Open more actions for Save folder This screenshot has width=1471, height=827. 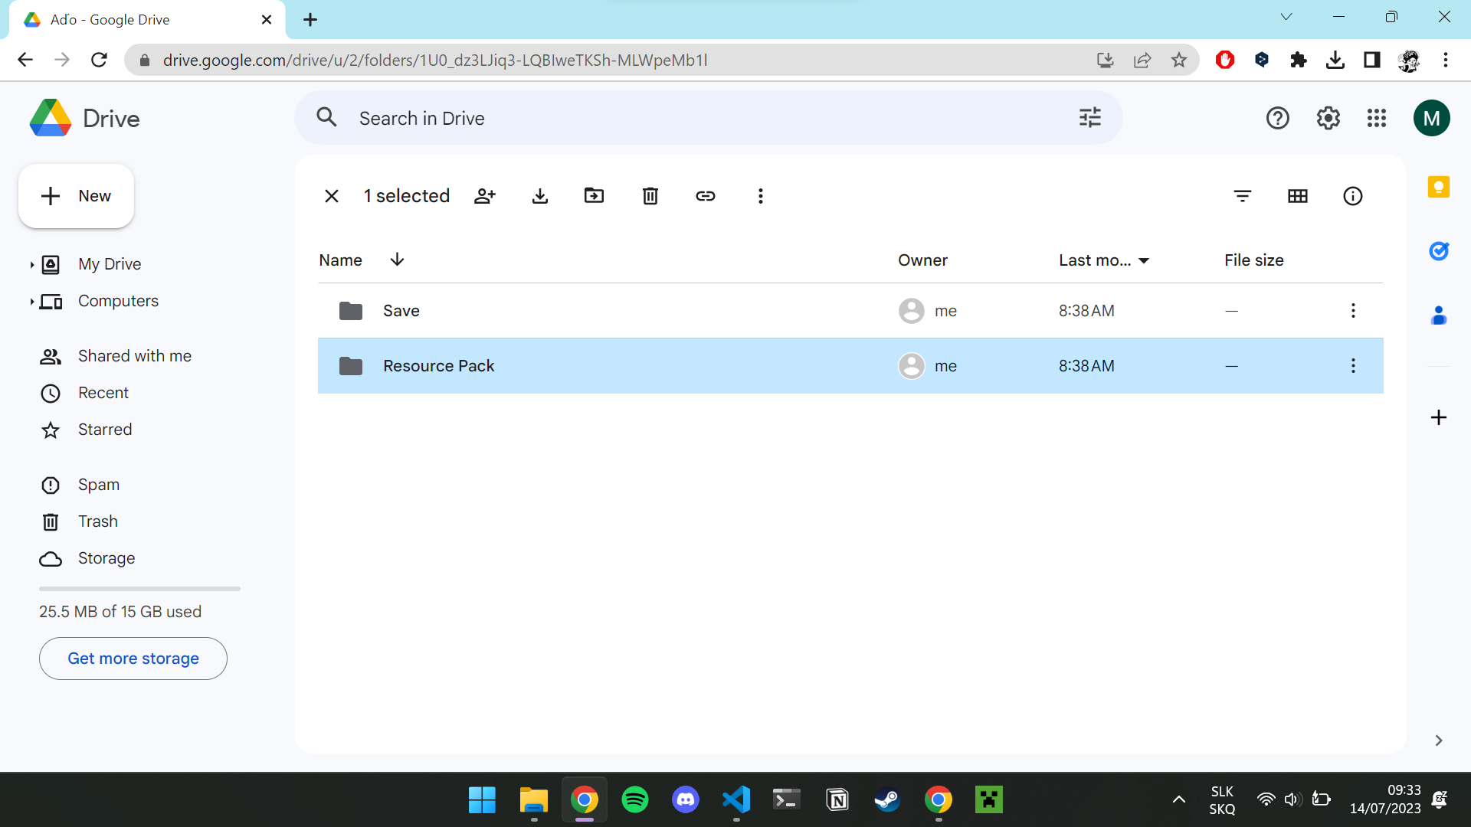pyautogui.click(x=1353, y=310)
